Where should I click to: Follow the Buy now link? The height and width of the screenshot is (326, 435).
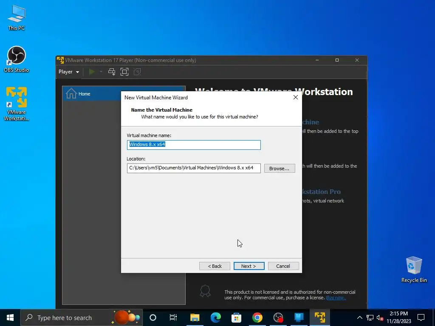(336, 298)
